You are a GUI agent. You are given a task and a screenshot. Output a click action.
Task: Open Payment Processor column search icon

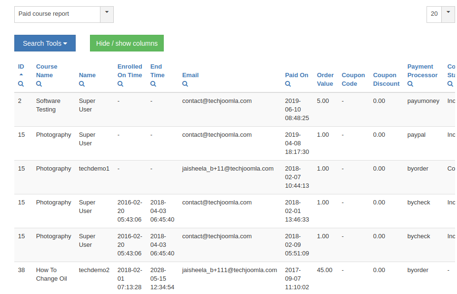410,84
